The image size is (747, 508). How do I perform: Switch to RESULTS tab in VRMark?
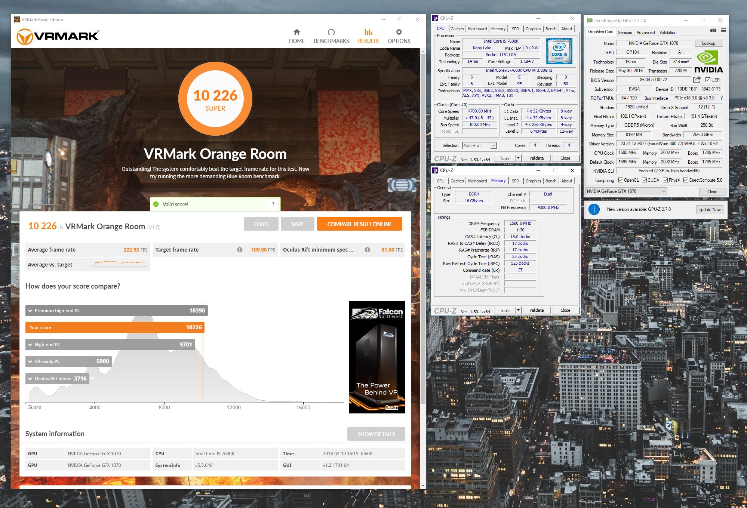(368, 36)
